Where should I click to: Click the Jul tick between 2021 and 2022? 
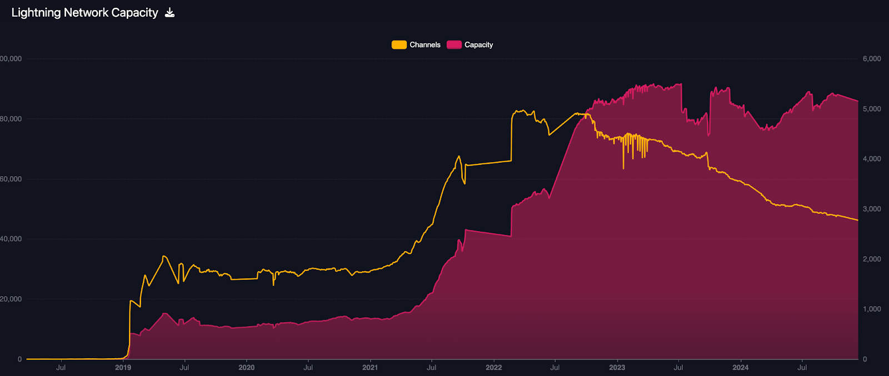point(431,368)
